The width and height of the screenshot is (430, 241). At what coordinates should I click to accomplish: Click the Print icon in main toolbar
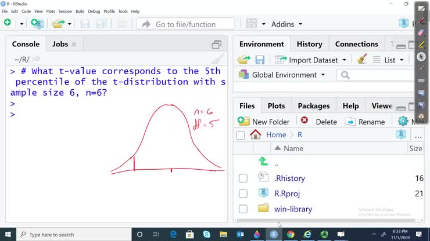click(x=122, y=24)
